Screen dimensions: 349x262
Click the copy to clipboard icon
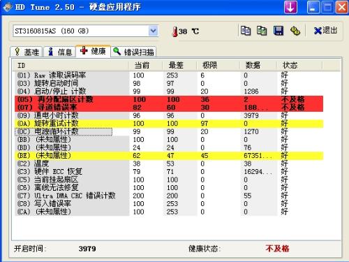(x=246, y=31)
